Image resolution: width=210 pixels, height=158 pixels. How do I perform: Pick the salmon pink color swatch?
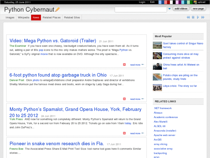pos(166,2)
